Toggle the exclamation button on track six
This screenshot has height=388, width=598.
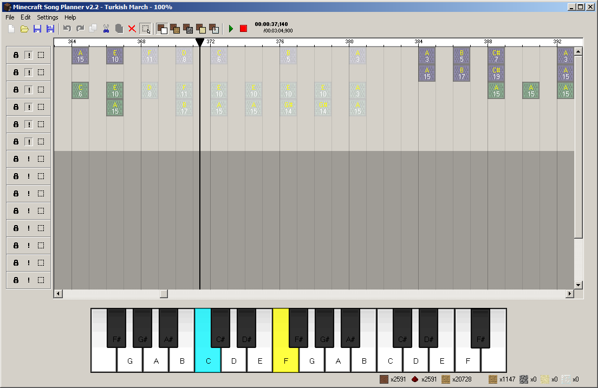pos(29,142)
